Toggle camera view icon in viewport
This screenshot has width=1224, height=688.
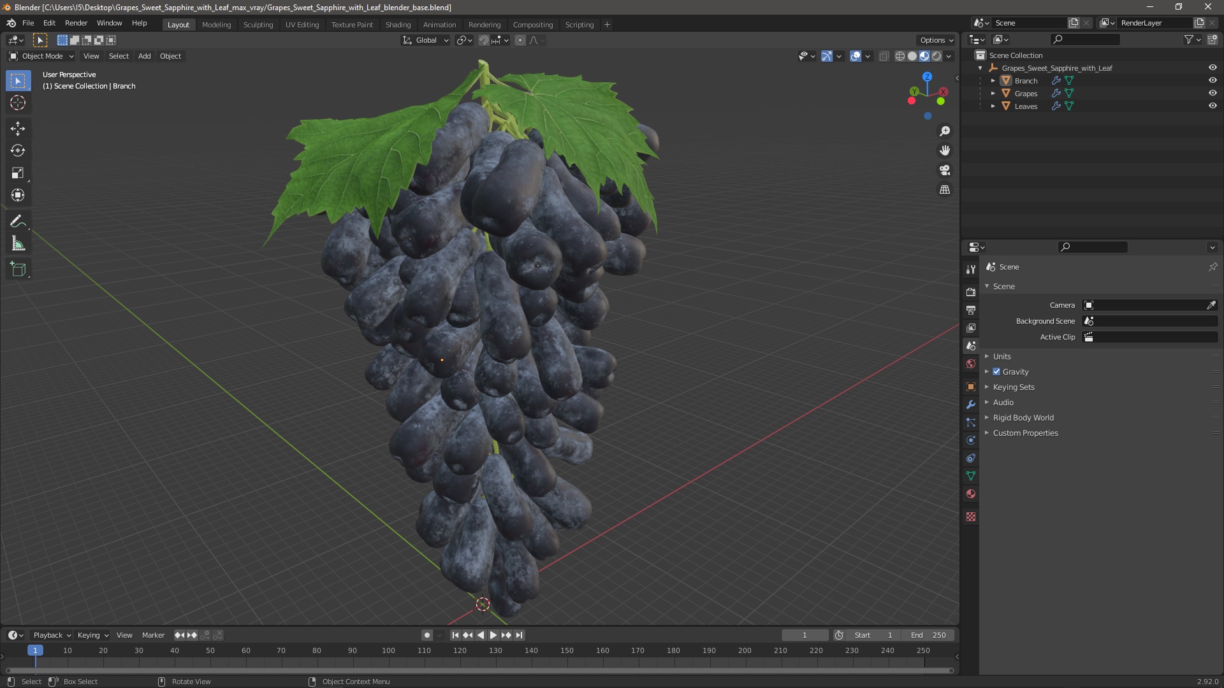coord(945,170)
